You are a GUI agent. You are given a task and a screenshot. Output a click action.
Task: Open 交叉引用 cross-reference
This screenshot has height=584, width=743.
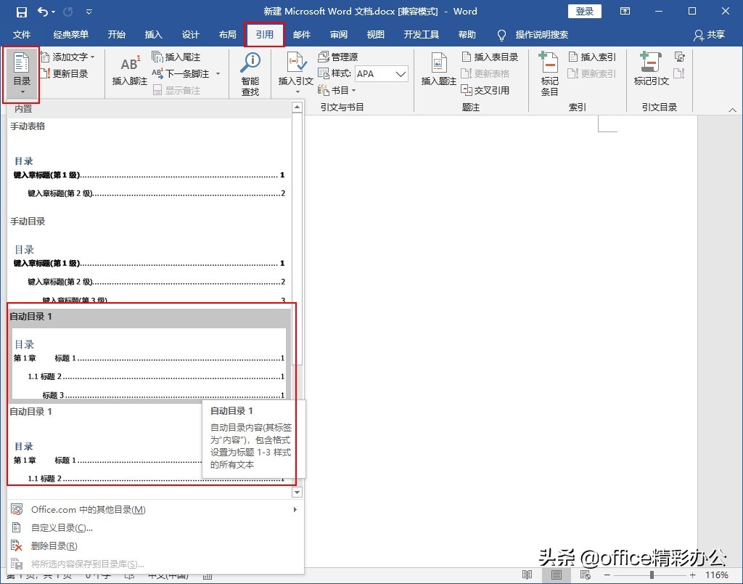pyautogui.click(x=485, y=90)
